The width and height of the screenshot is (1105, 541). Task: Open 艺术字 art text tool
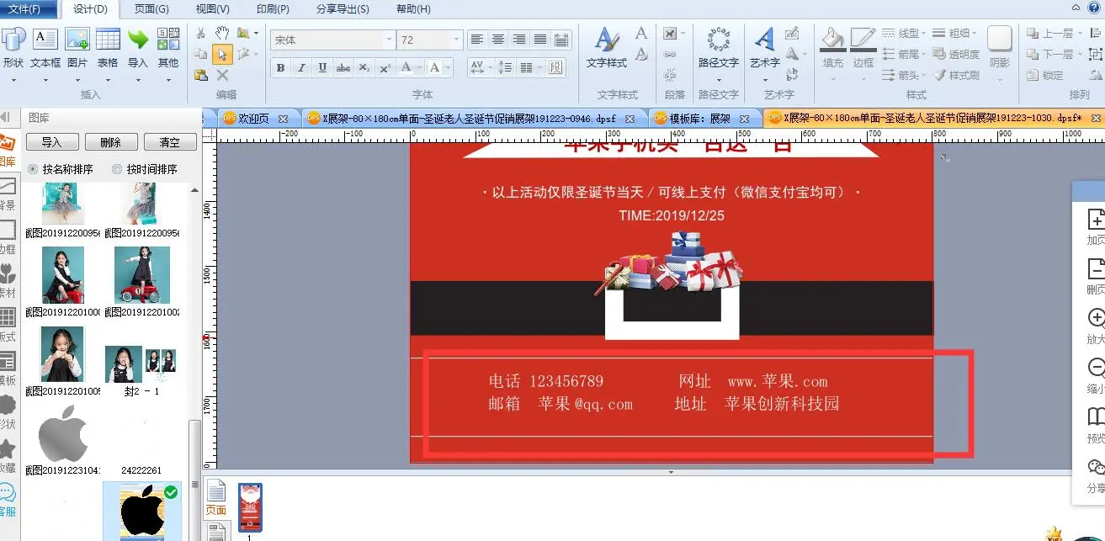point(764,48)
